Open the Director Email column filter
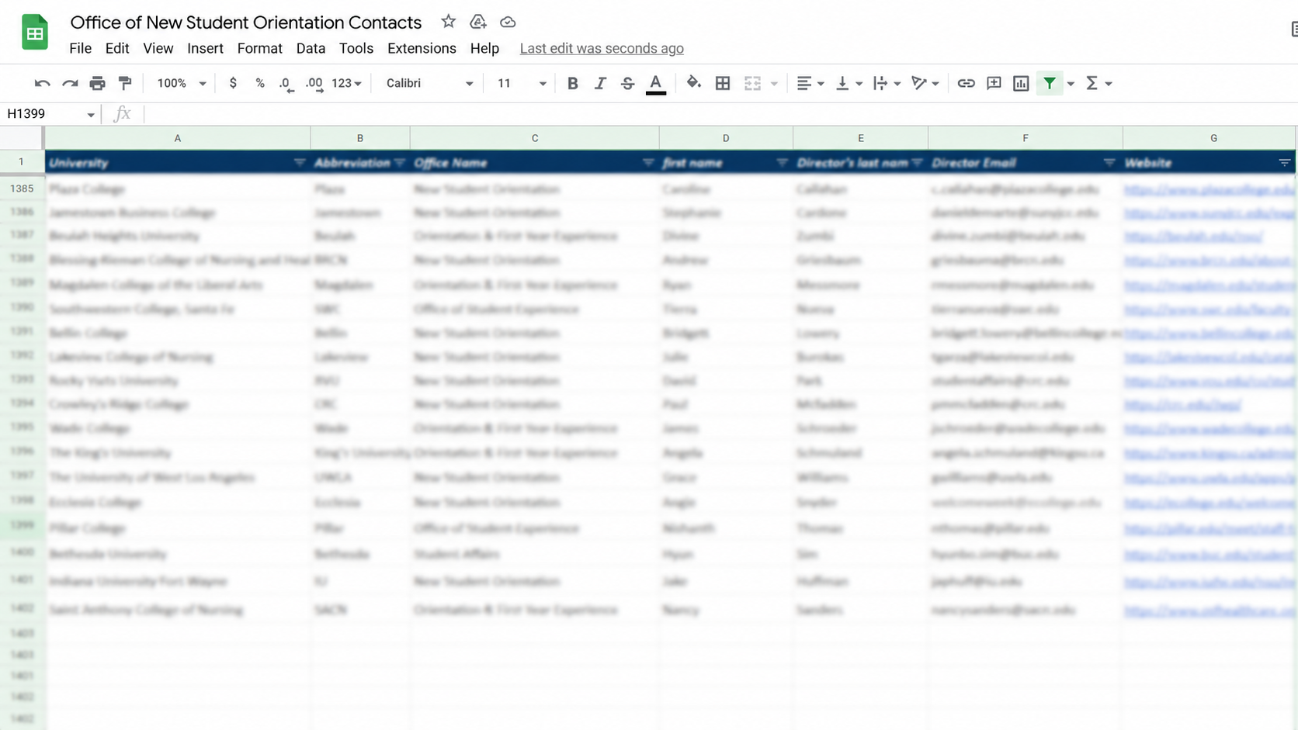This screenshot has height=730, width=1298. point(1109,162)
